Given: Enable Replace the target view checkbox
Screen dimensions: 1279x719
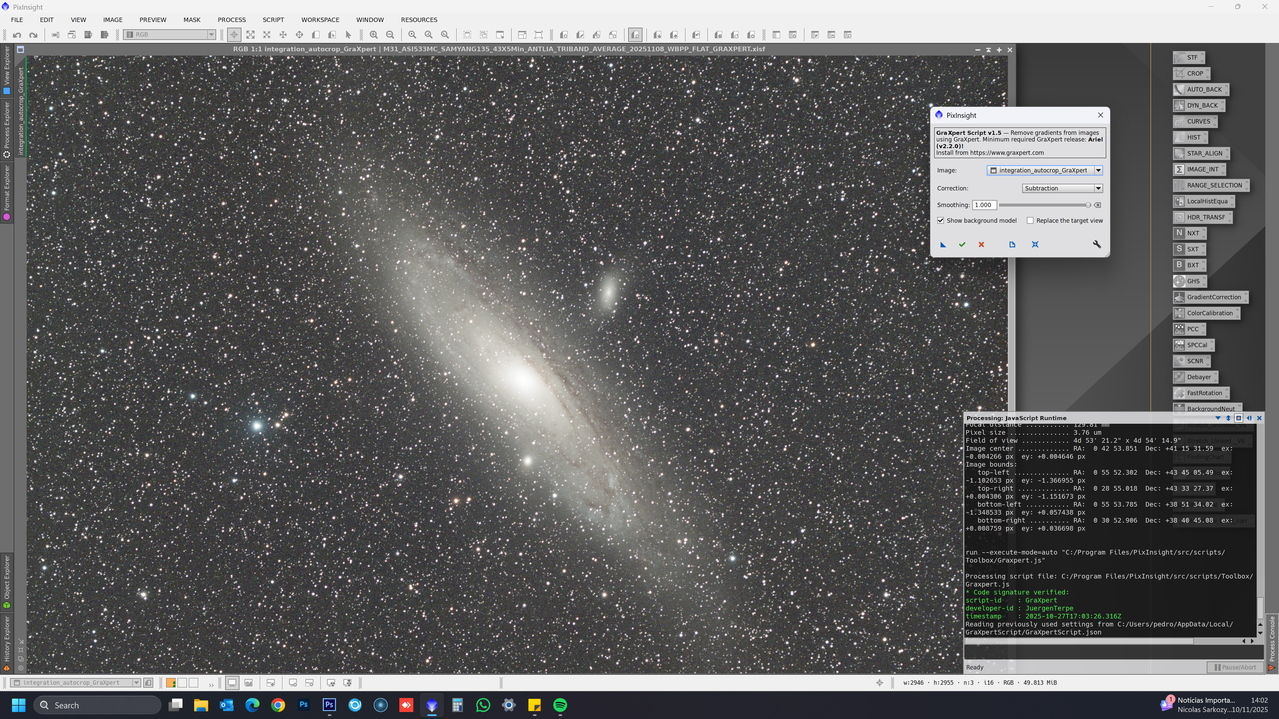Looking at the screenshot, I should pyautogui.click(x=1030, y=220).
